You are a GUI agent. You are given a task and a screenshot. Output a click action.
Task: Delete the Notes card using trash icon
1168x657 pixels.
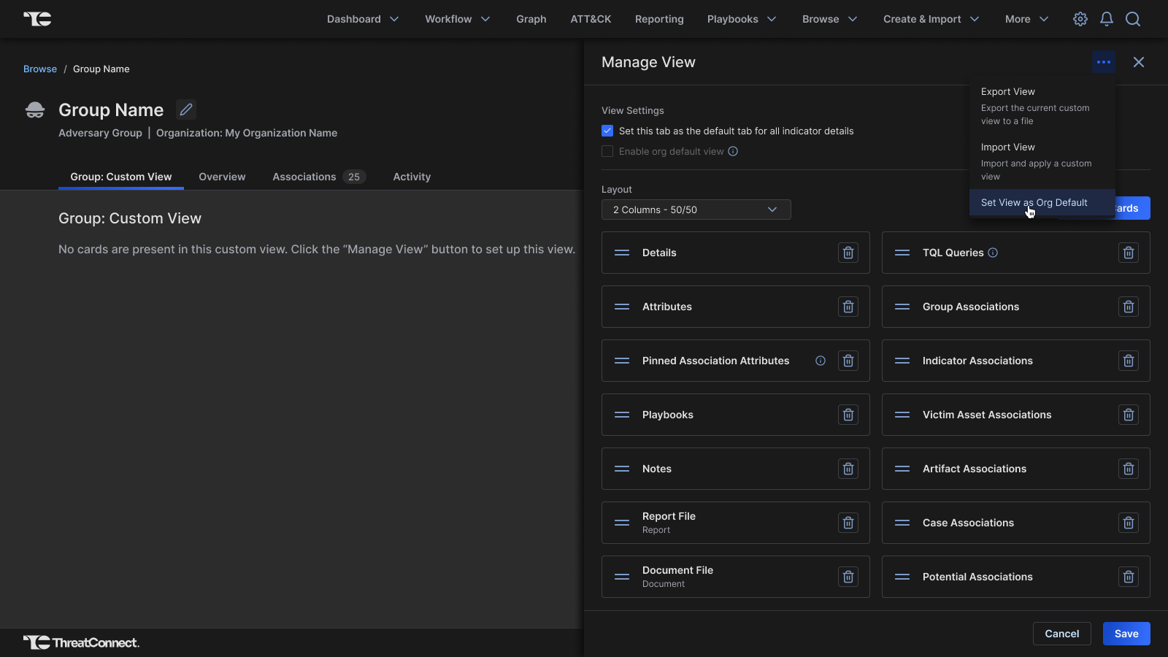click(848, 469)
